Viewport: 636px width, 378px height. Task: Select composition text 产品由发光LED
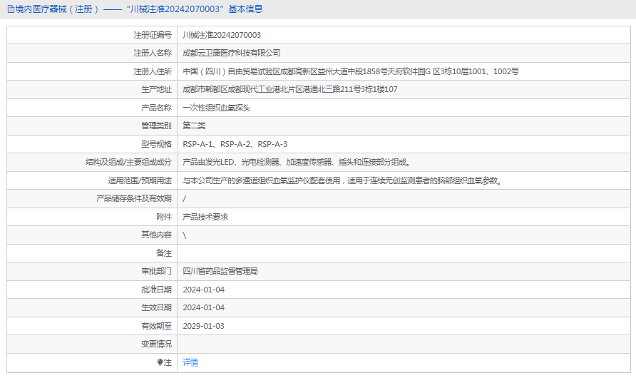tap(297, 162)
